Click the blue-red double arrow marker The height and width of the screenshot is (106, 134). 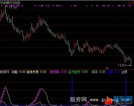pos(107,68)
